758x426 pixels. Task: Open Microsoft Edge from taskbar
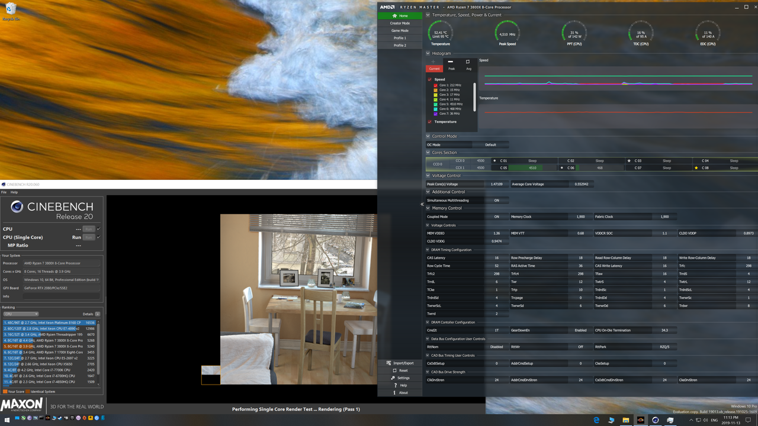596,420
